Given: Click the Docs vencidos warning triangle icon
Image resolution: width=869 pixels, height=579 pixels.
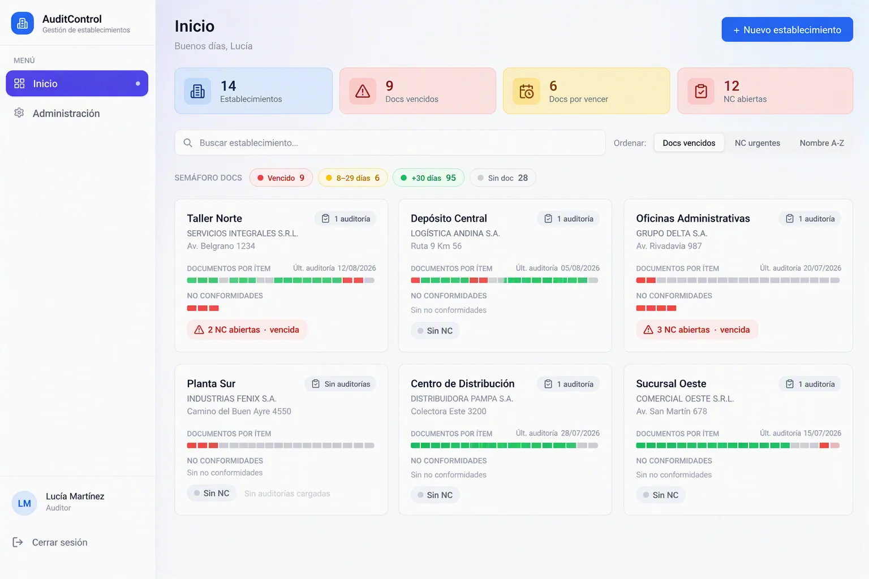Looking at the screenshot, I should [x=363, y=91].
